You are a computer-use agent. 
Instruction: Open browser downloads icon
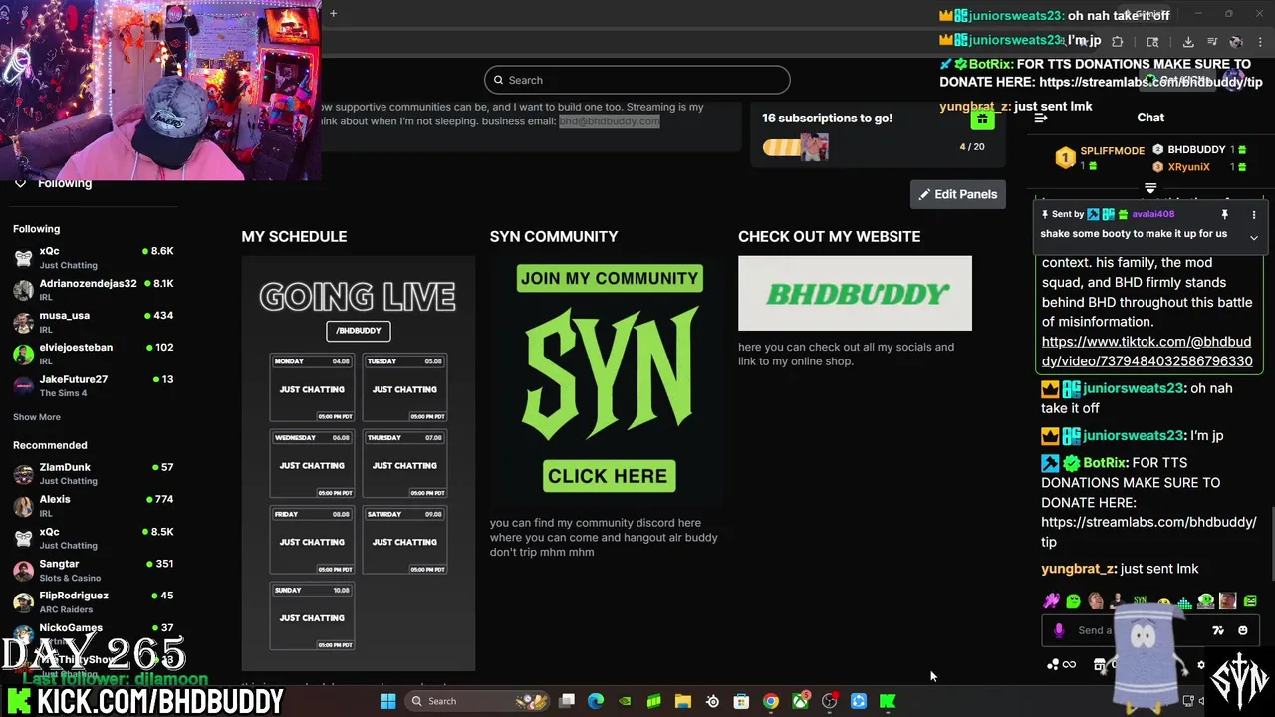(x=1188, y=42)
